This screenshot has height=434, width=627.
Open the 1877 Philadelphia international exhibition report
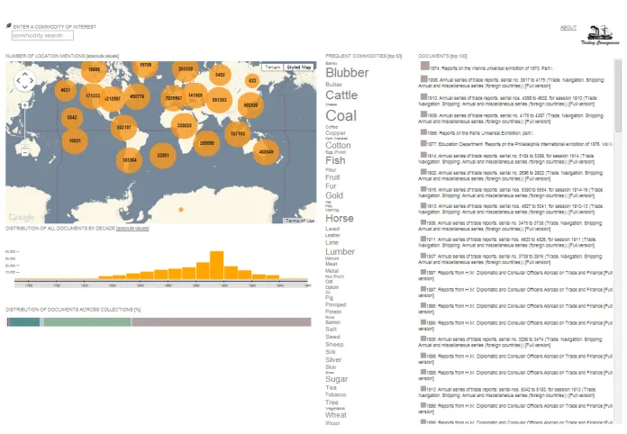point(520,144)
